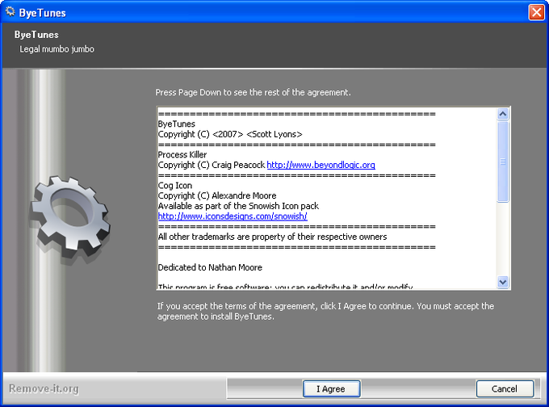Close the ByeTunes window
549x407 pixels.
536,12
